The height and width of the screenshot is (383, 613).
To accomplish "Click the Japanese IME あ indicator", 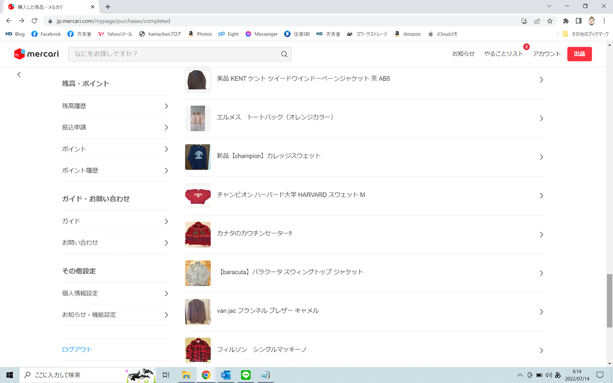I will point(558,375).
